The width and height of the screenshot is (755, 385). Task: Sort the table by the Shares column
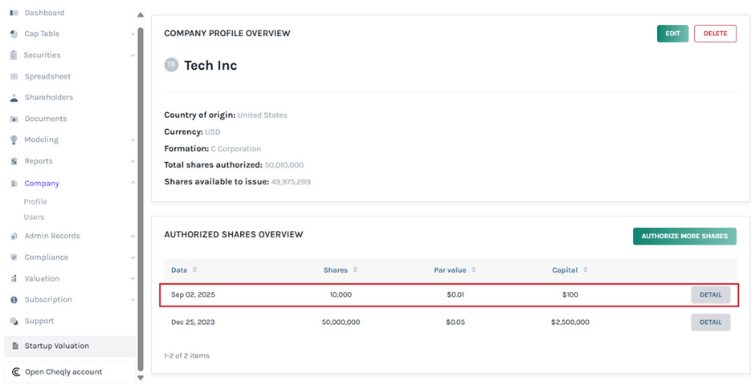355,270
